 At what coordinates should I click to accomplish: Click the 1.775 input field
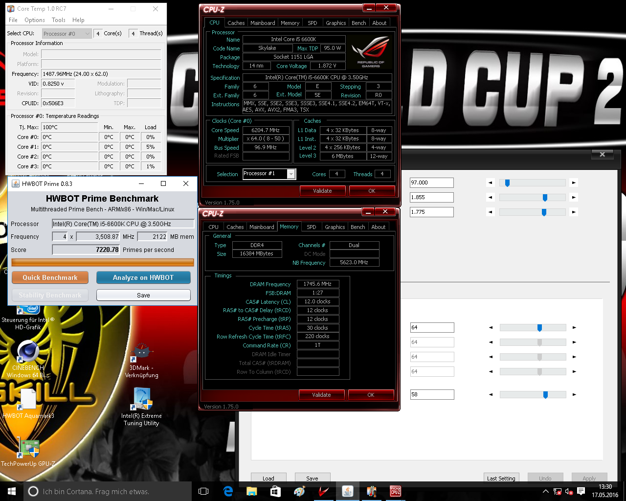(432, 212)
